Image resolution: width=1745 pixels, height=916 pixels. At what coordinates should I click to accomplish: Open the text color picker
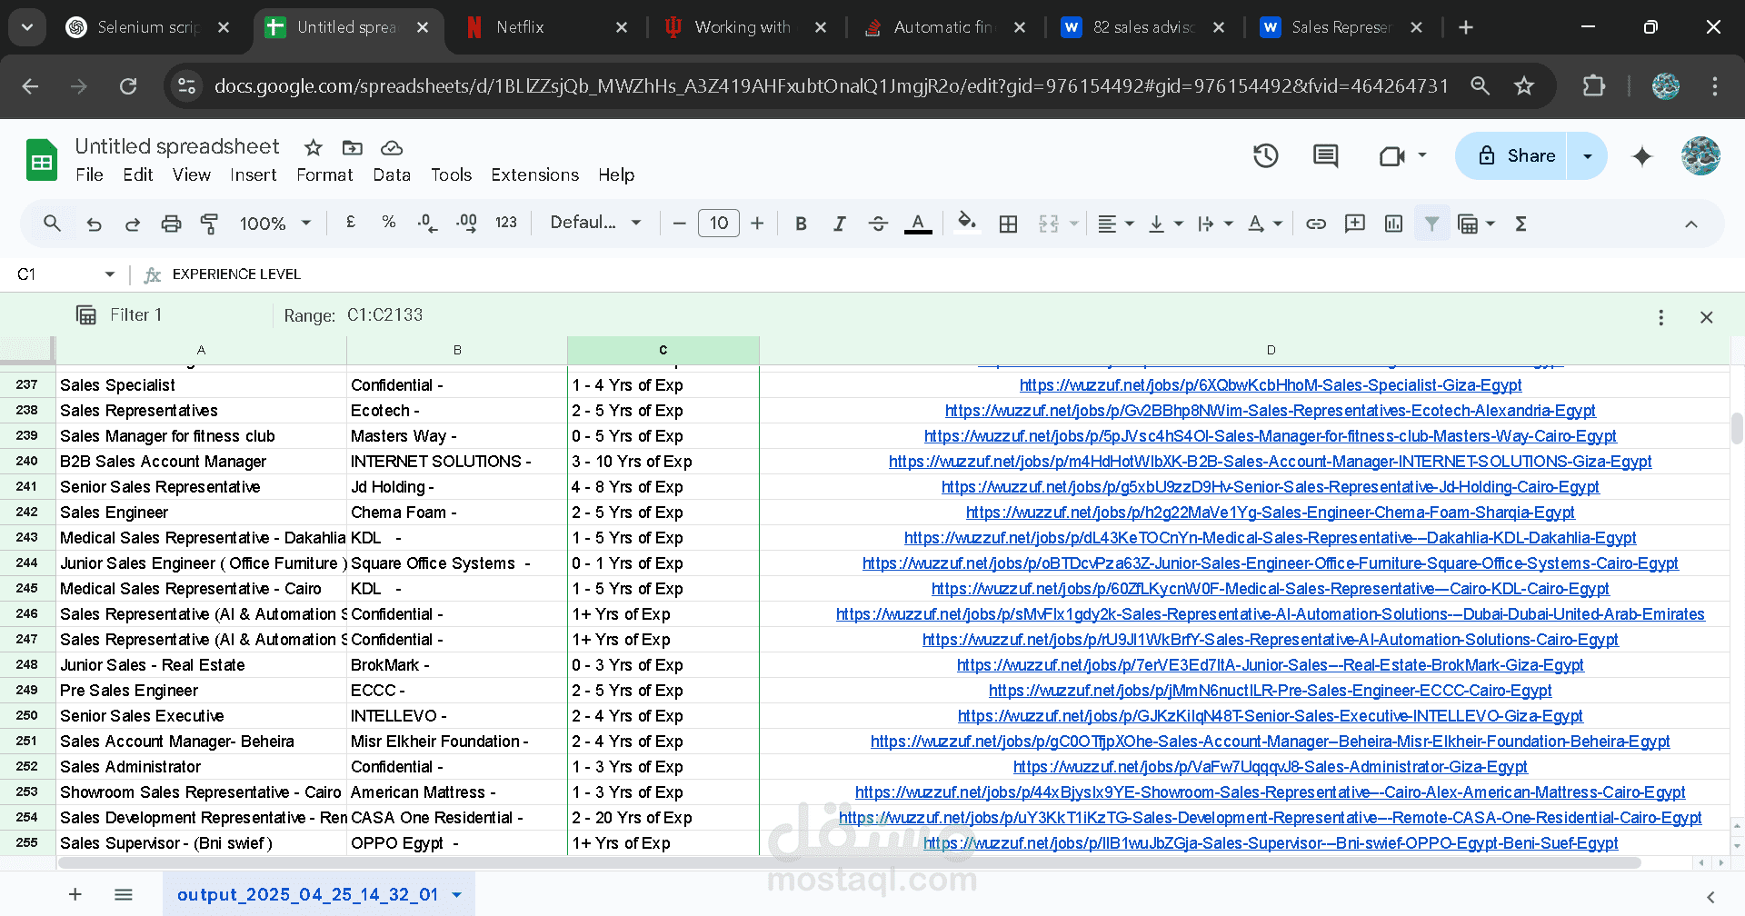coord(918,224)
